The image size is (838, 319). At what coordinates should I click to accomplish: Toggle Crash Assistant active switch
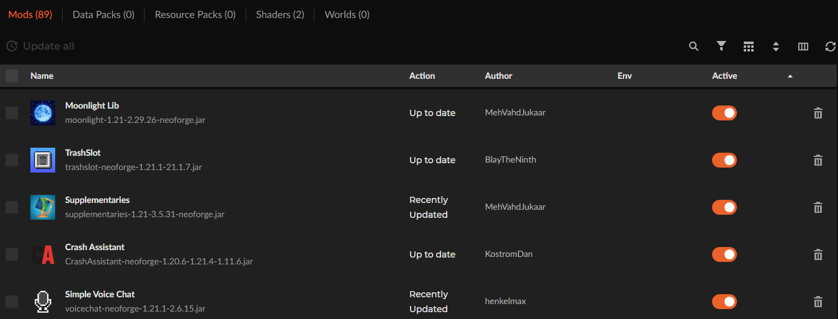point(724,254)
